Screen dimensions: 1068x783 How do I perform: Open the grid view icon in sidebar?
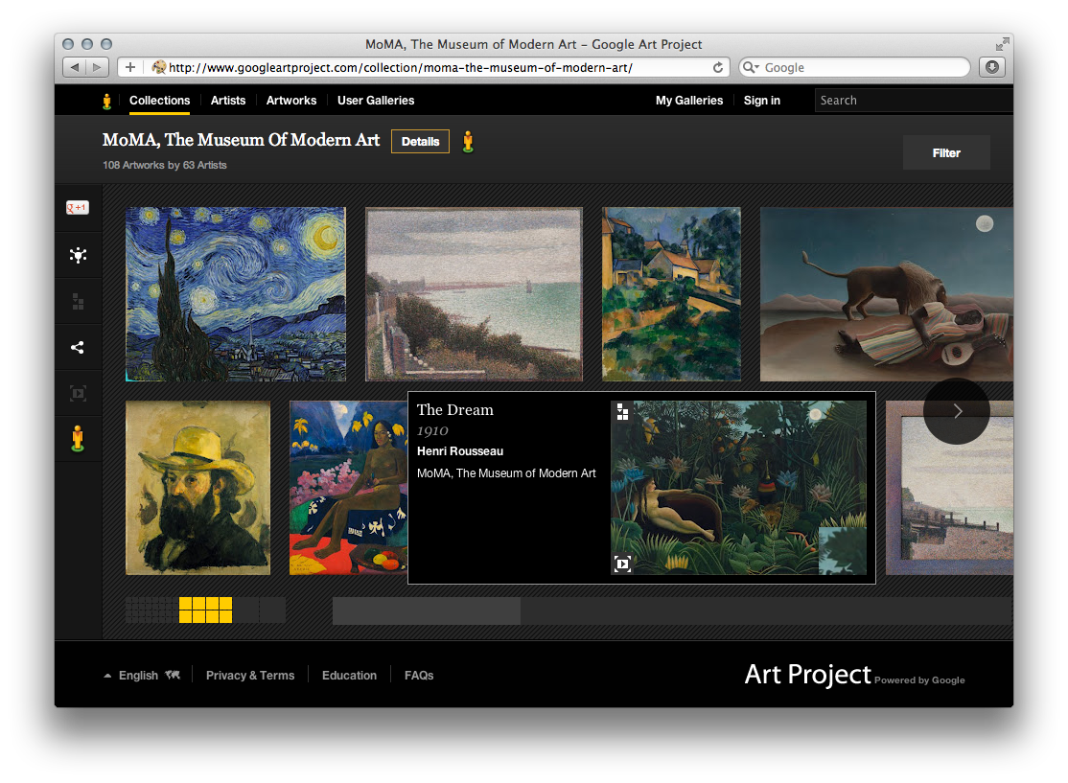78,301
